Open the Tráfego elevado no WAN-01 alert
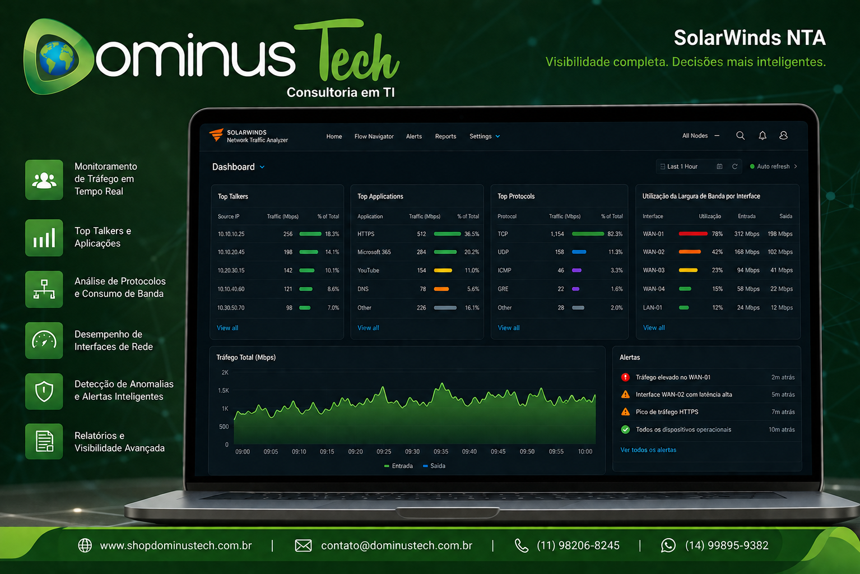The image size is (860, 574). (x=708, y=377)
